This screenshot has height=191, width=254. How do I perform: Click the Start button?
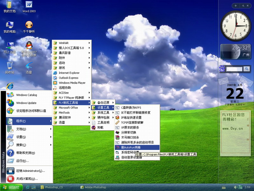pyautogui.click(x=11, y=187)
